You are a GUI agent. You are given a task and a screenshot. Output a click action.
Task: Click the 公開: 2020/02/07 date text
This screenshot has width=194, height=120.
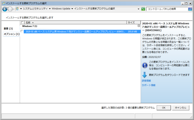[152, 57]
